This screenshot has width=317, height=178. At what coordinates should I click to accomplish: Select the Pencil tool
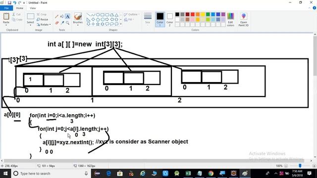point(57,16)
